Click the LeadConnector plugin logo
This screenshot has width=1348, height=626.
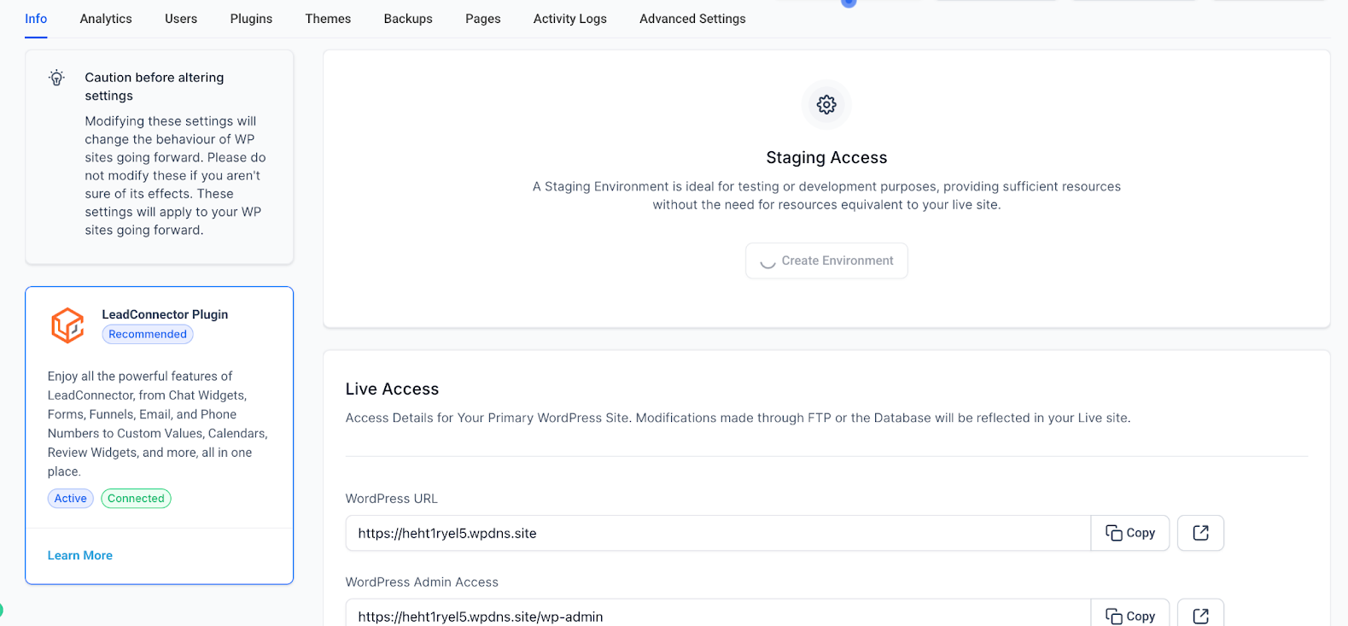click(x=67, y=325)
